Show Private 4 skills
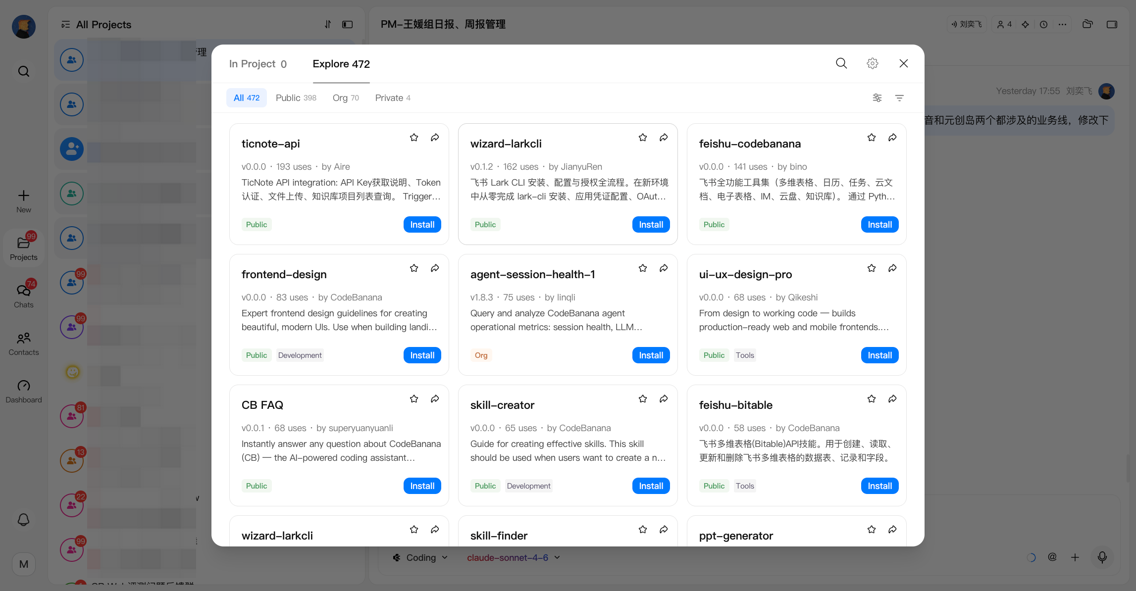The height and width of the screenshot is (591, 1136). click(x=393, y=98)
